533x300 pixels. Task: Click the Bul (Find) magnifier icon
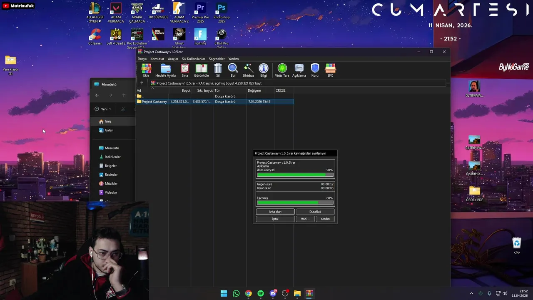click(x=233, y=70)
